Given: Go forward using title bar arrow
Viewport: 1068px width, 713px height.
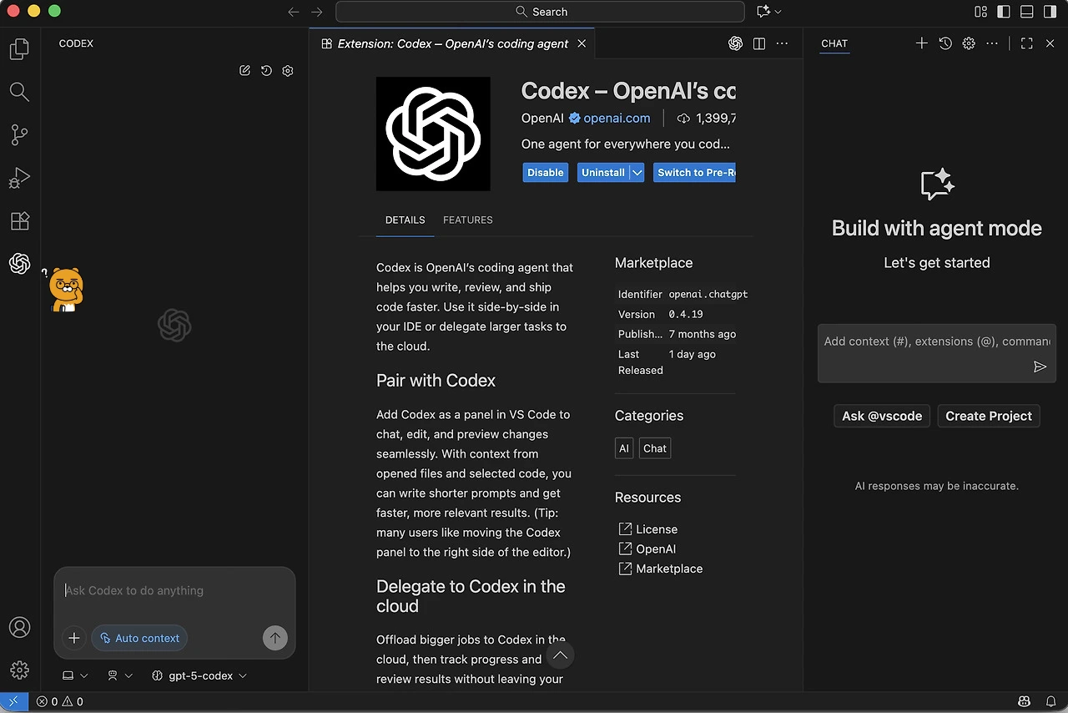Looking at the screenshot, I should pos(316,12).
